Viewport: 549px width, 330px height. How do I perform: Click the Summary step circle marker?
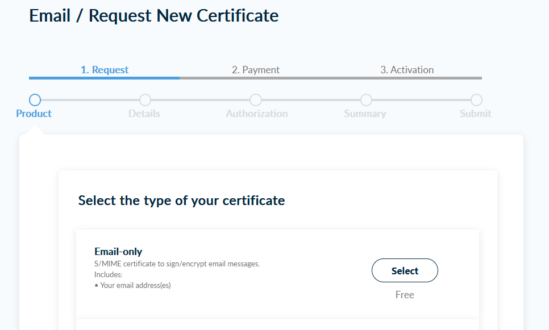point(366,100)
